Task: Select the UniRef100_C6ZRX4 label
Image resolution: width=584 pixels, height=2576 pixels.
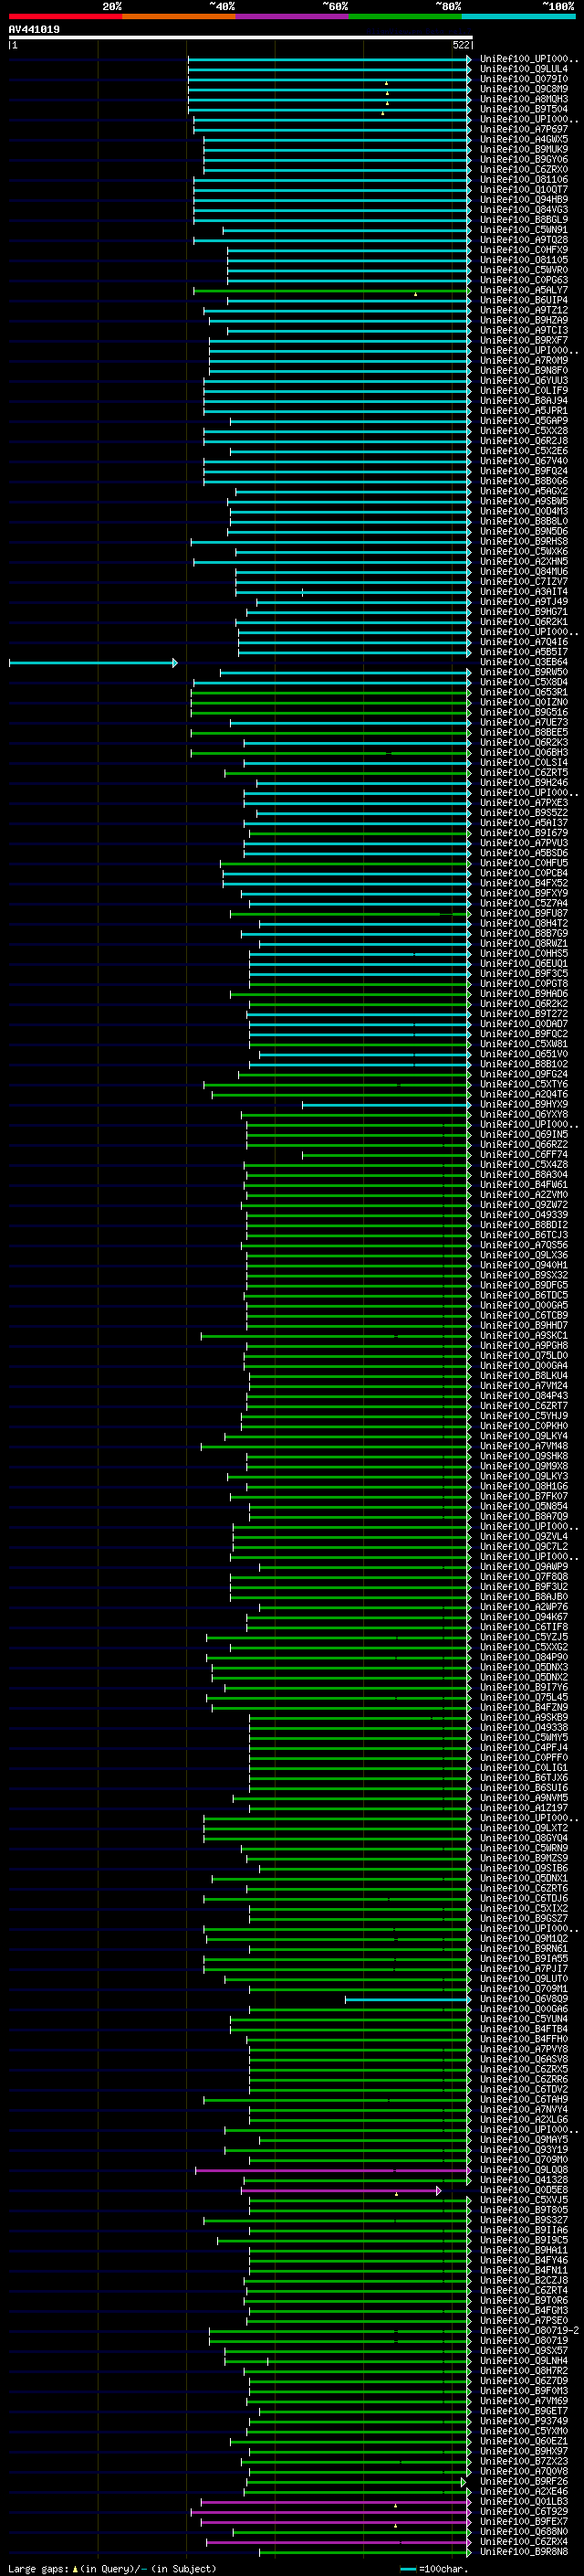Action: 524,2541
